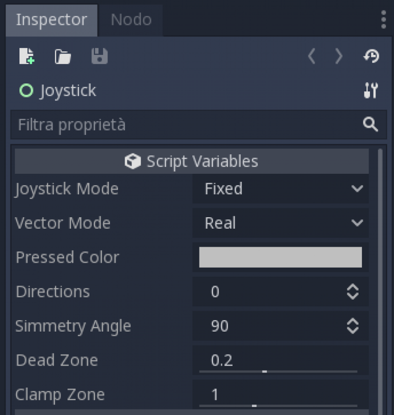Save the current resource with the save icon
Image resolution: width=394 pixels, height=415 pixels.
tap(99, 56)
